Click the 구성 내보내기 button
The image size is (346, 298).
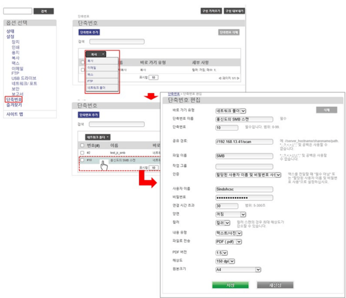(x=234, y=11)
